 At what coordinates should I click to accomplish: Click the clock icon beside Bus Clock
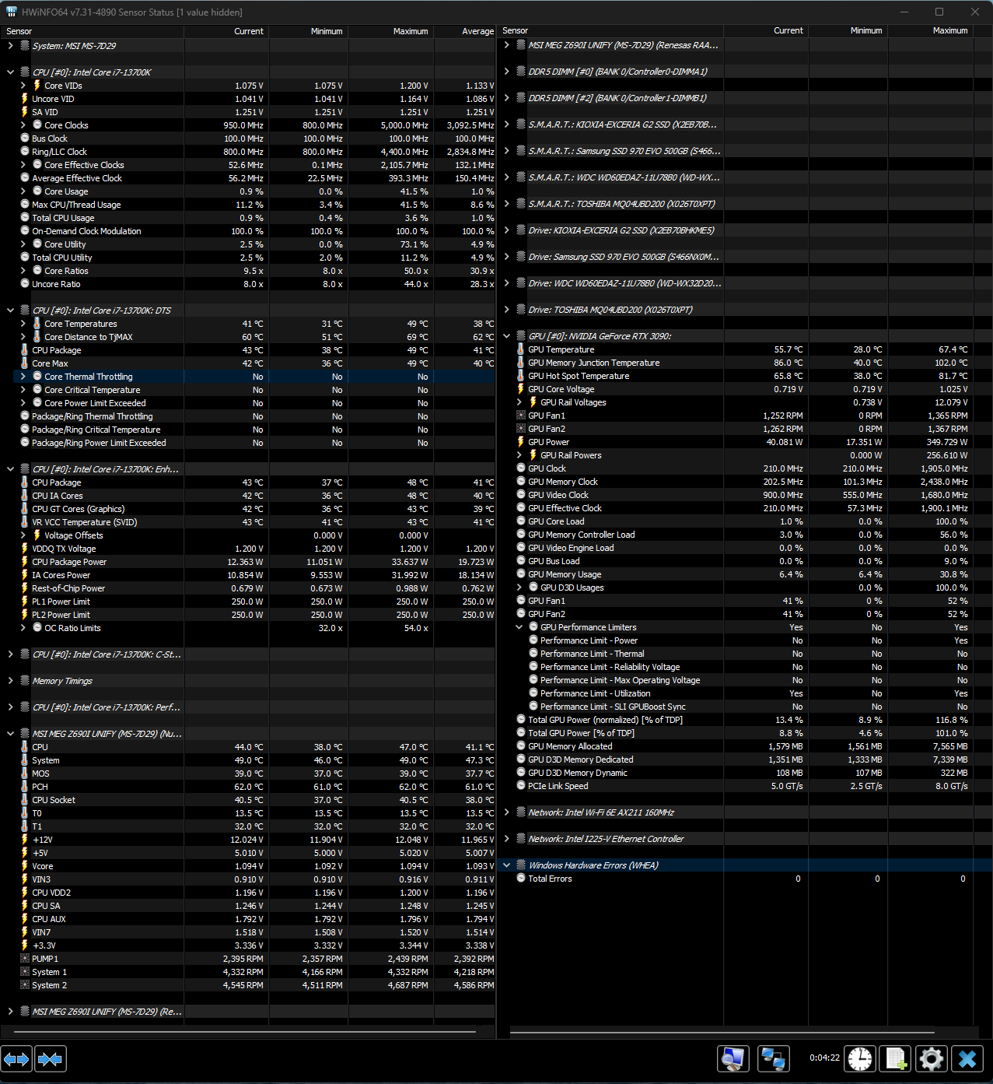[25, 139]
